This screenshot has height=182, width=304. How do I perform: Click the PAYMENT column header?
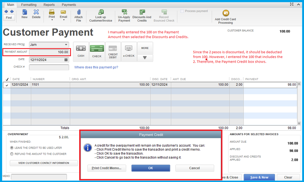(252, 79)
